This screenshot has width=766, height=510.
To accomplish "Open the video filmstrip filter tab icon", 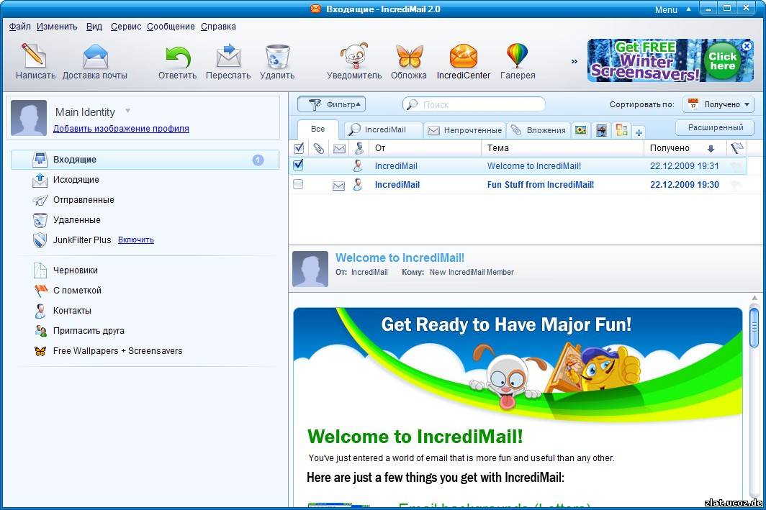I will pos(601,130).
